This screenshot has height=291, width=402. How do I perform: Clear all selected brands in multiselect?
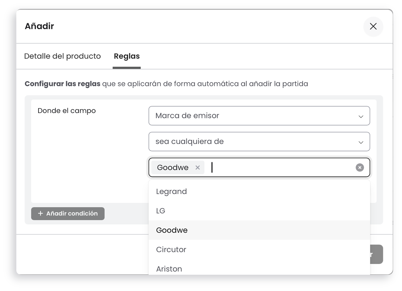[360, 167]
